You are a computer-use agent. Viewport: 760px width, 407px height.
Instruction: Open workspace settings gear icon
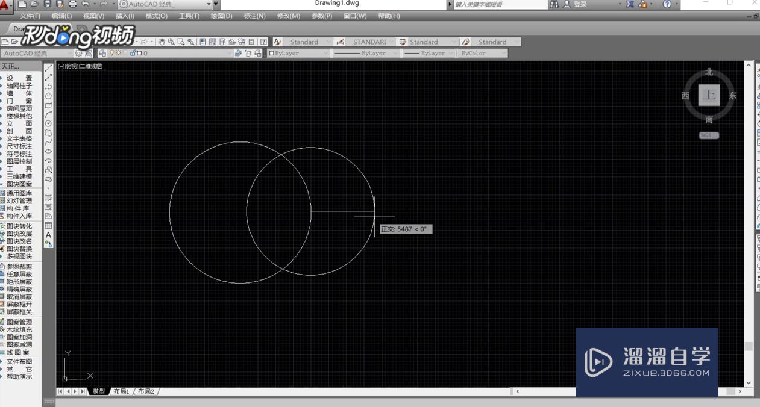click(79, 53)
